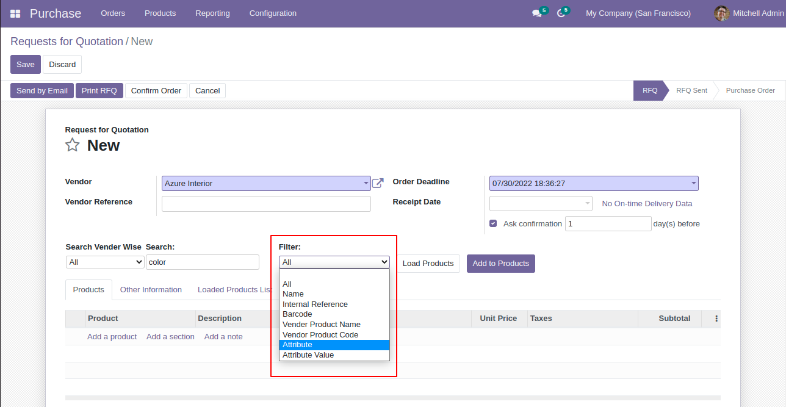Select the Purchase Order status stage
Screen dimensions: 786x407
[x=751, y=90]
